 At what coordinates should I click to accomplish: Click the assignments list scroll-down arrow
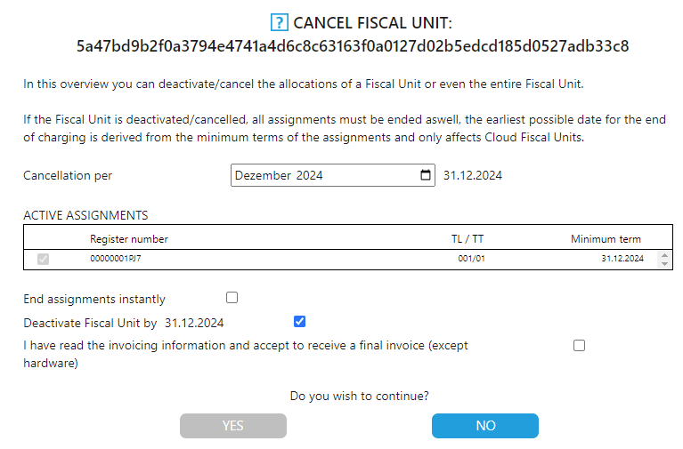click(x=663, y=264)
